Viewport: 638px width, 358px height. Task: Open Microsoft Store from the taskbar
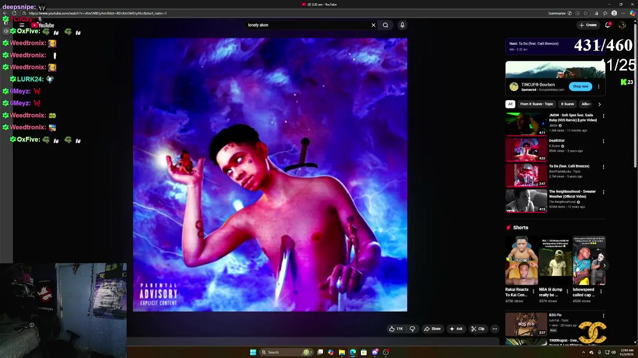[x=364, y=352]
